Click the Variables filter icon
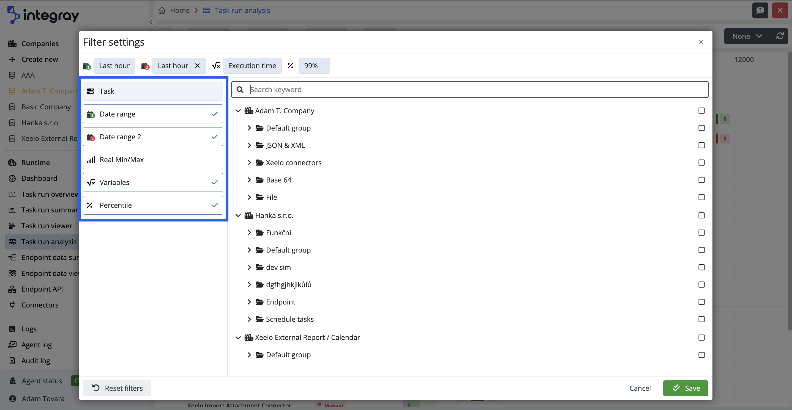The height and width of the screenshot is (410, 792). pos(91,182)
